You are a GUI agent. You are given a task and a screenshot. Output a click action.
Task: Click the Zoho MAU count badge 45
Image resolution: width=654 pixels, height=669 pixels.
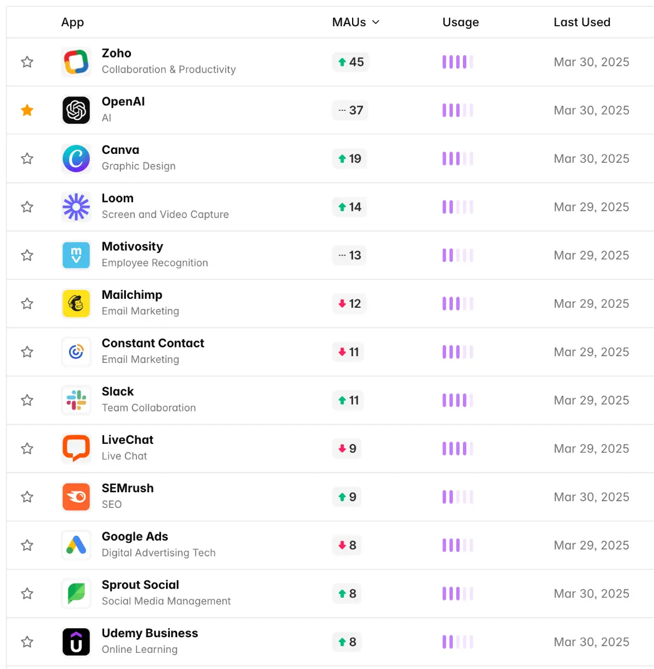click(350, 62)
